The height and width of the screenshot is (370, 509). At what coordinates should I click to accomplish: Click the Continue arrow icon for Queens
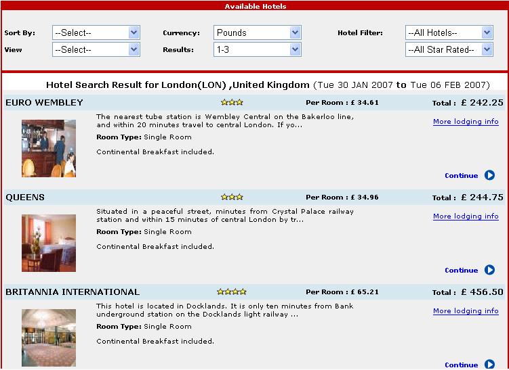pyautogui.click(x=489, y=270)
